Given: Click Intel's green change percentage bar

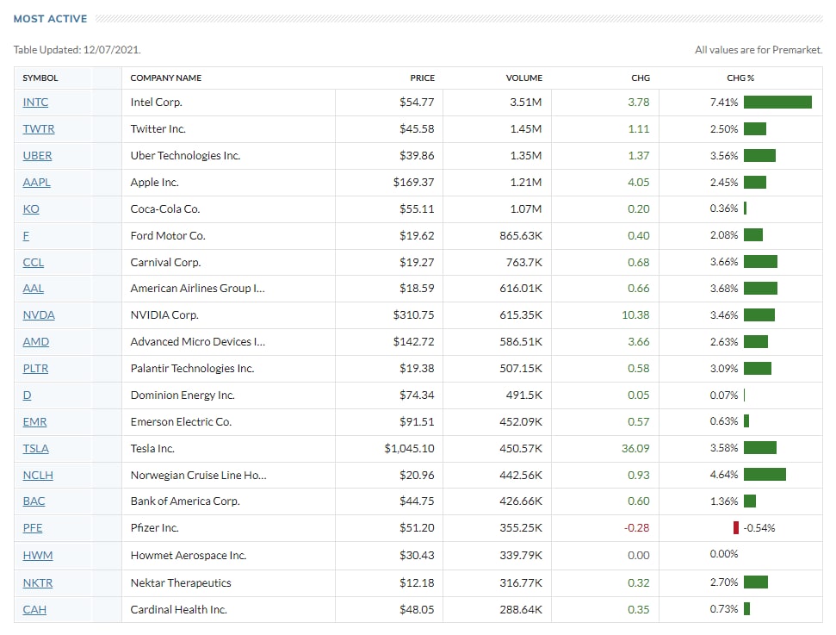Looking at the screenshot, I should point(777,103).
